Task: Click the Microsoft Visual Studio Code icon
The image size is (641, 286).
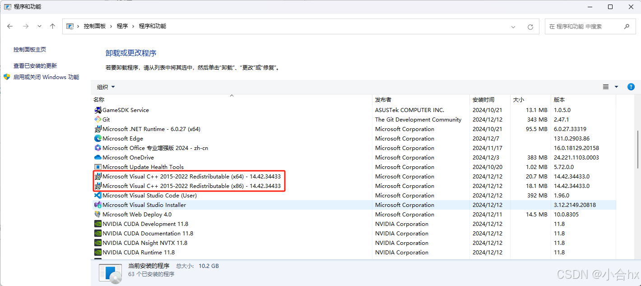Action: [98, 195]
